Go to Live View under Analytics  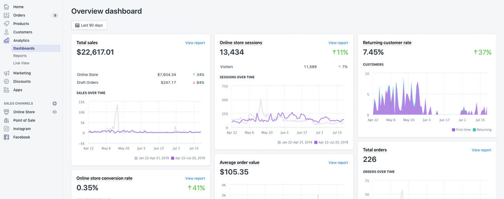pyautogui.click(x=21, y=63)
